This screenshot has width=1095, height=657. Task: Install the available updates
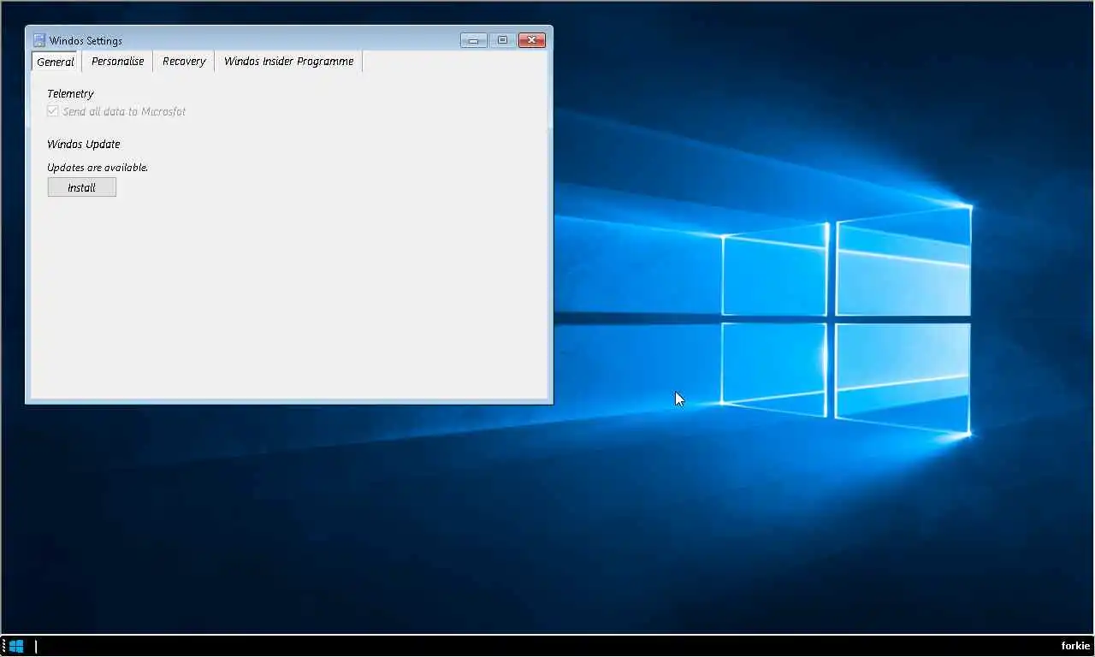[82, 187]
